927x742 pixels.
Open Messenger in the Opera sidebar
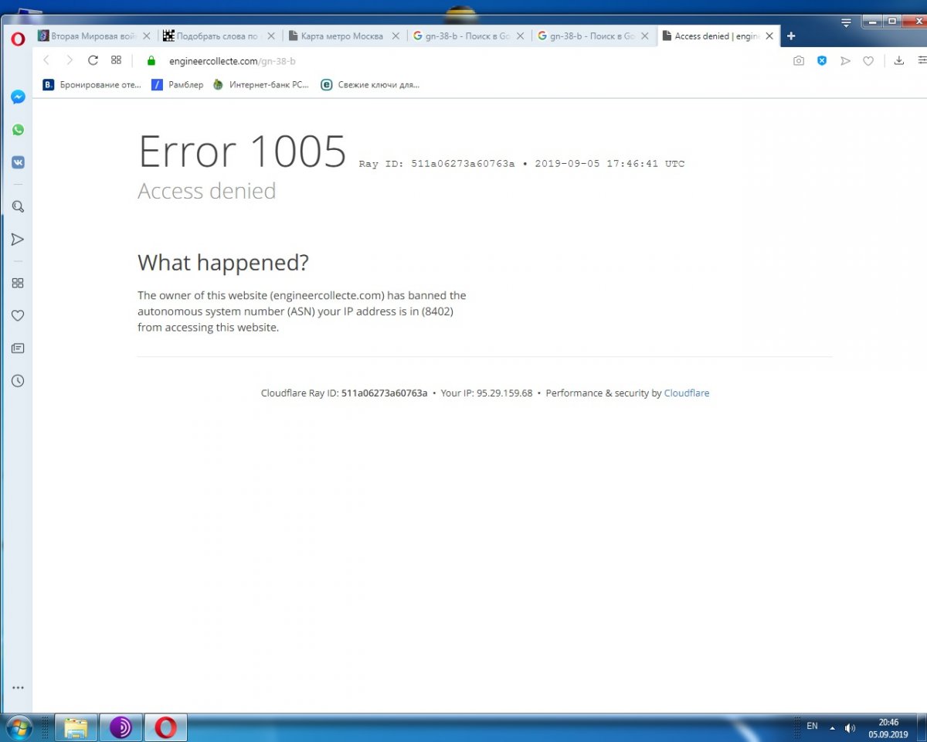(x=18, y=97)
